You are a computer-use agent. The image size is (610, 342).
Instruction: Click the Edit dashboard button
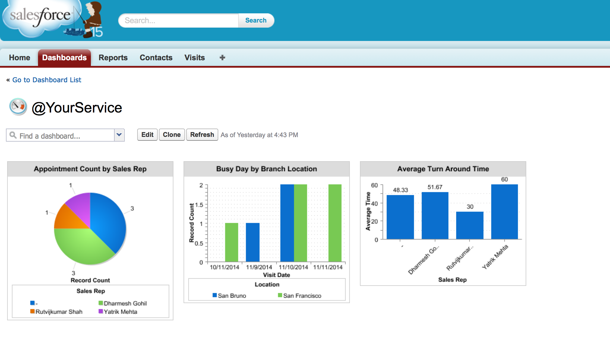point(147,135)
